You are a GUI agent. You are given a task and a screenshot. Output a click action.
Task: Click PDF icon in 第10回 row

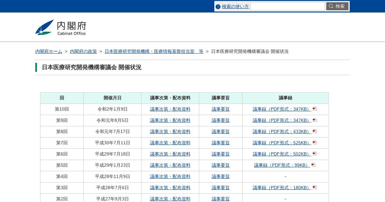tap(315, 109)
